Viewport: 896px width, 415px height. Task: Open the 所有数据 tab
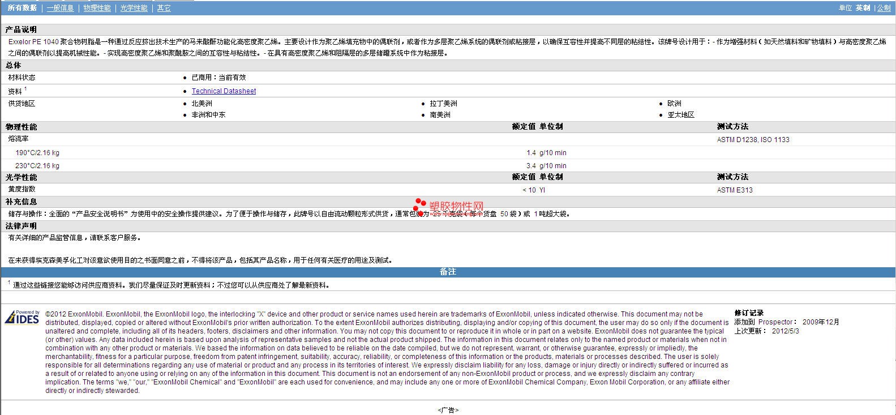22,8
